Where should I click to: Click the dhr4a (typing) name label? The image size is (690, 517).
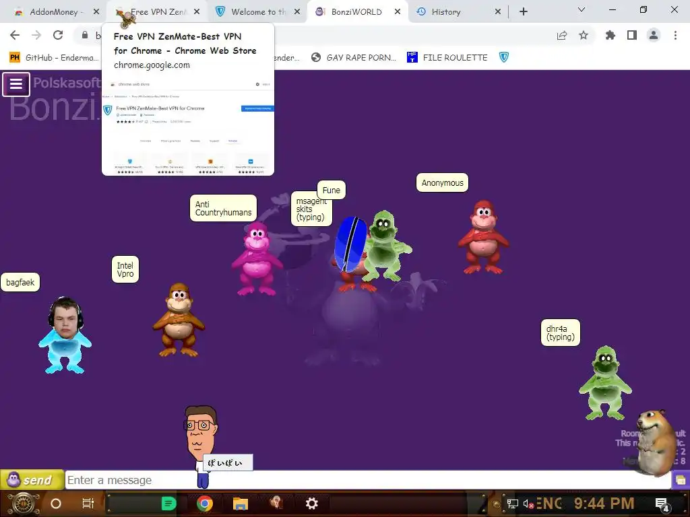tap(560, 333)
